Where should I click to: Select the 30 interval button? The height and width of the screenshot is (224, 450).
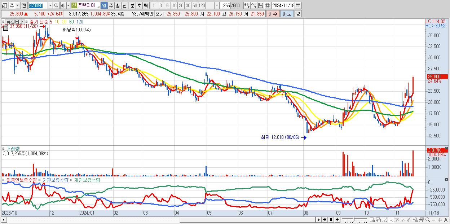point(188,5)
